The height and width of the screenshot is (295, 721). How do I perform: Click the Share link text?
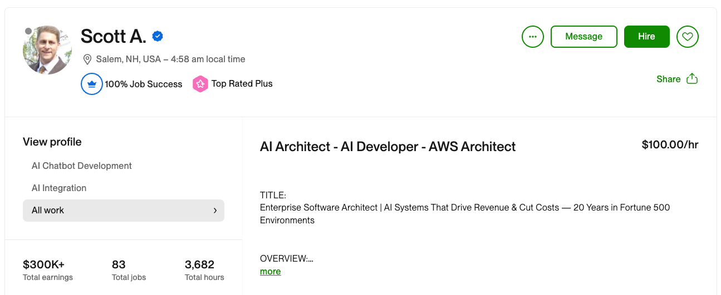pos(668,79)
